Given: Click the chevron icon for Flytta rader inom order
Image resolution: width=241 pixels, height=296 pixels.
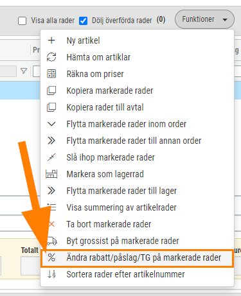Looking at the screenshot, I should click(51, 124).
